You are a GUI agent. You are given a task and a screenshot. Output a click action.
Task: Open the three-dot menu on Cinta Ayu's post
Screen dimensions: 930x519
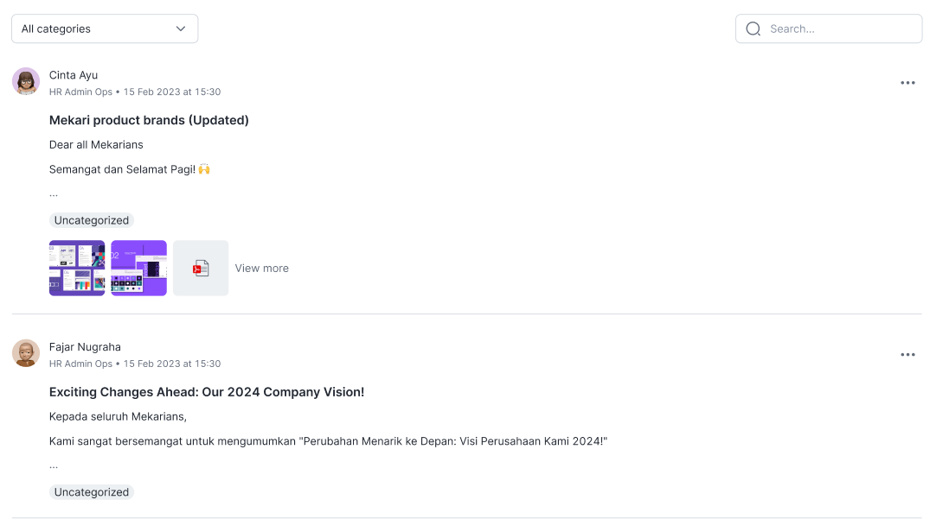coord(908,83)
